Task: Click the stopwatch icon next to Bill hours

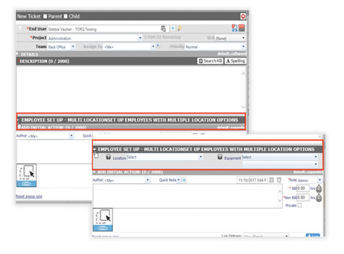Action: (319, 189)
